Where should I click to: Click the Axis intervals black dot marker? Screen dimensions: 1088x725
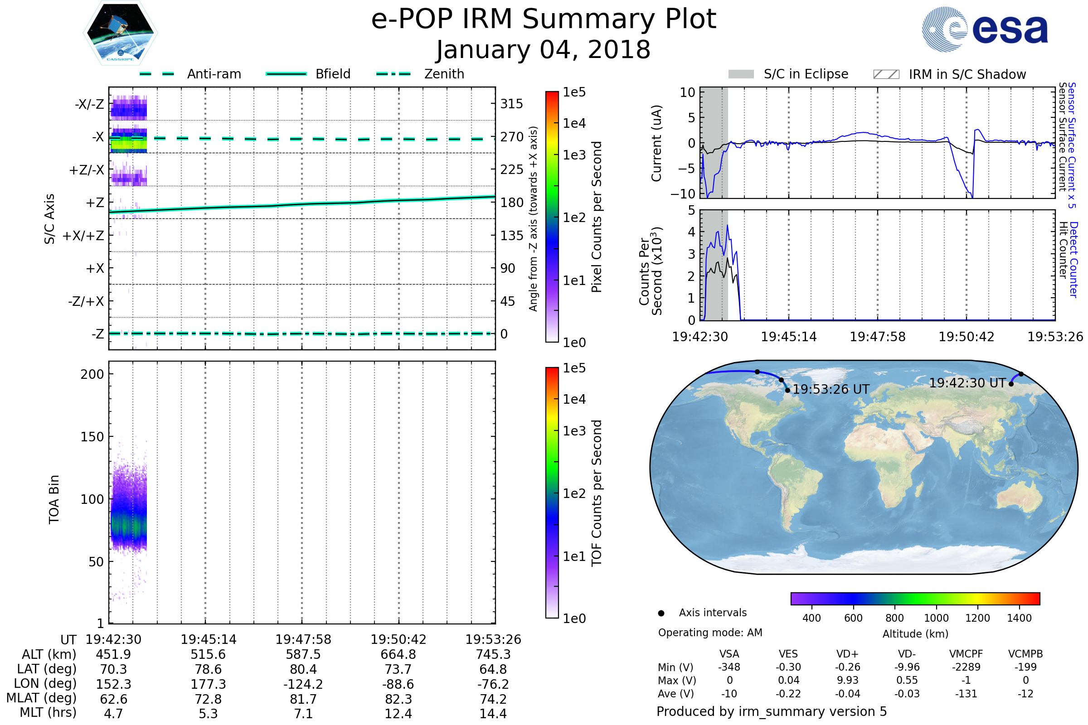(x=661, y=613)
